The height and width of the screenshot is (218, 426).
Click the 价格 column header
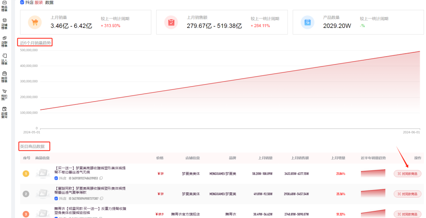160,158
